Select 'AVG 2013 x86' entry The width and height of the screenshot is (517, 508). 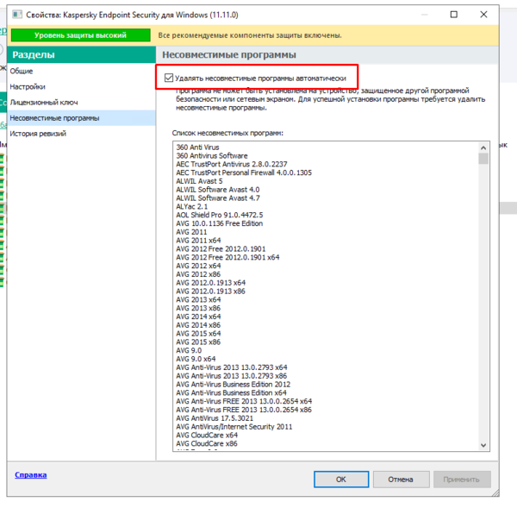click(x=198, y=308)
